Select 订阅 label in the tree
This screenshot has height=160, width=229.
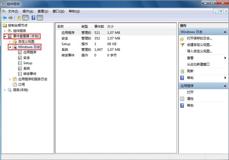click(21, 84)
